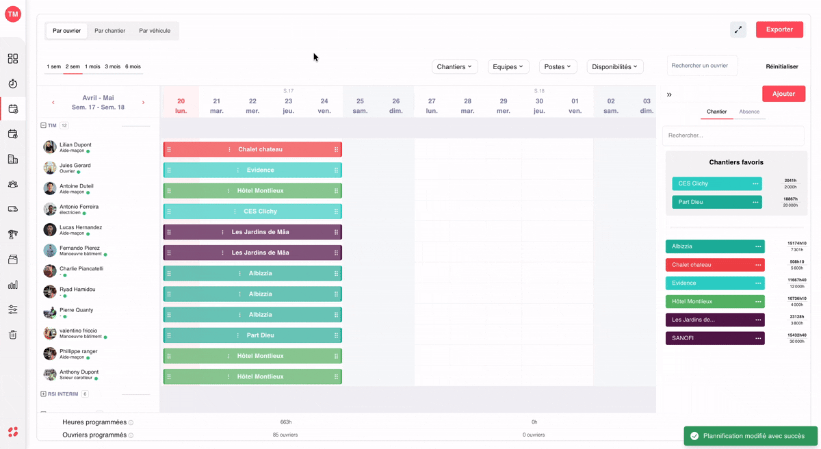Click info icon next to Heures programmées
This screenshot has height=449, width=821.
tap(131, 423)
